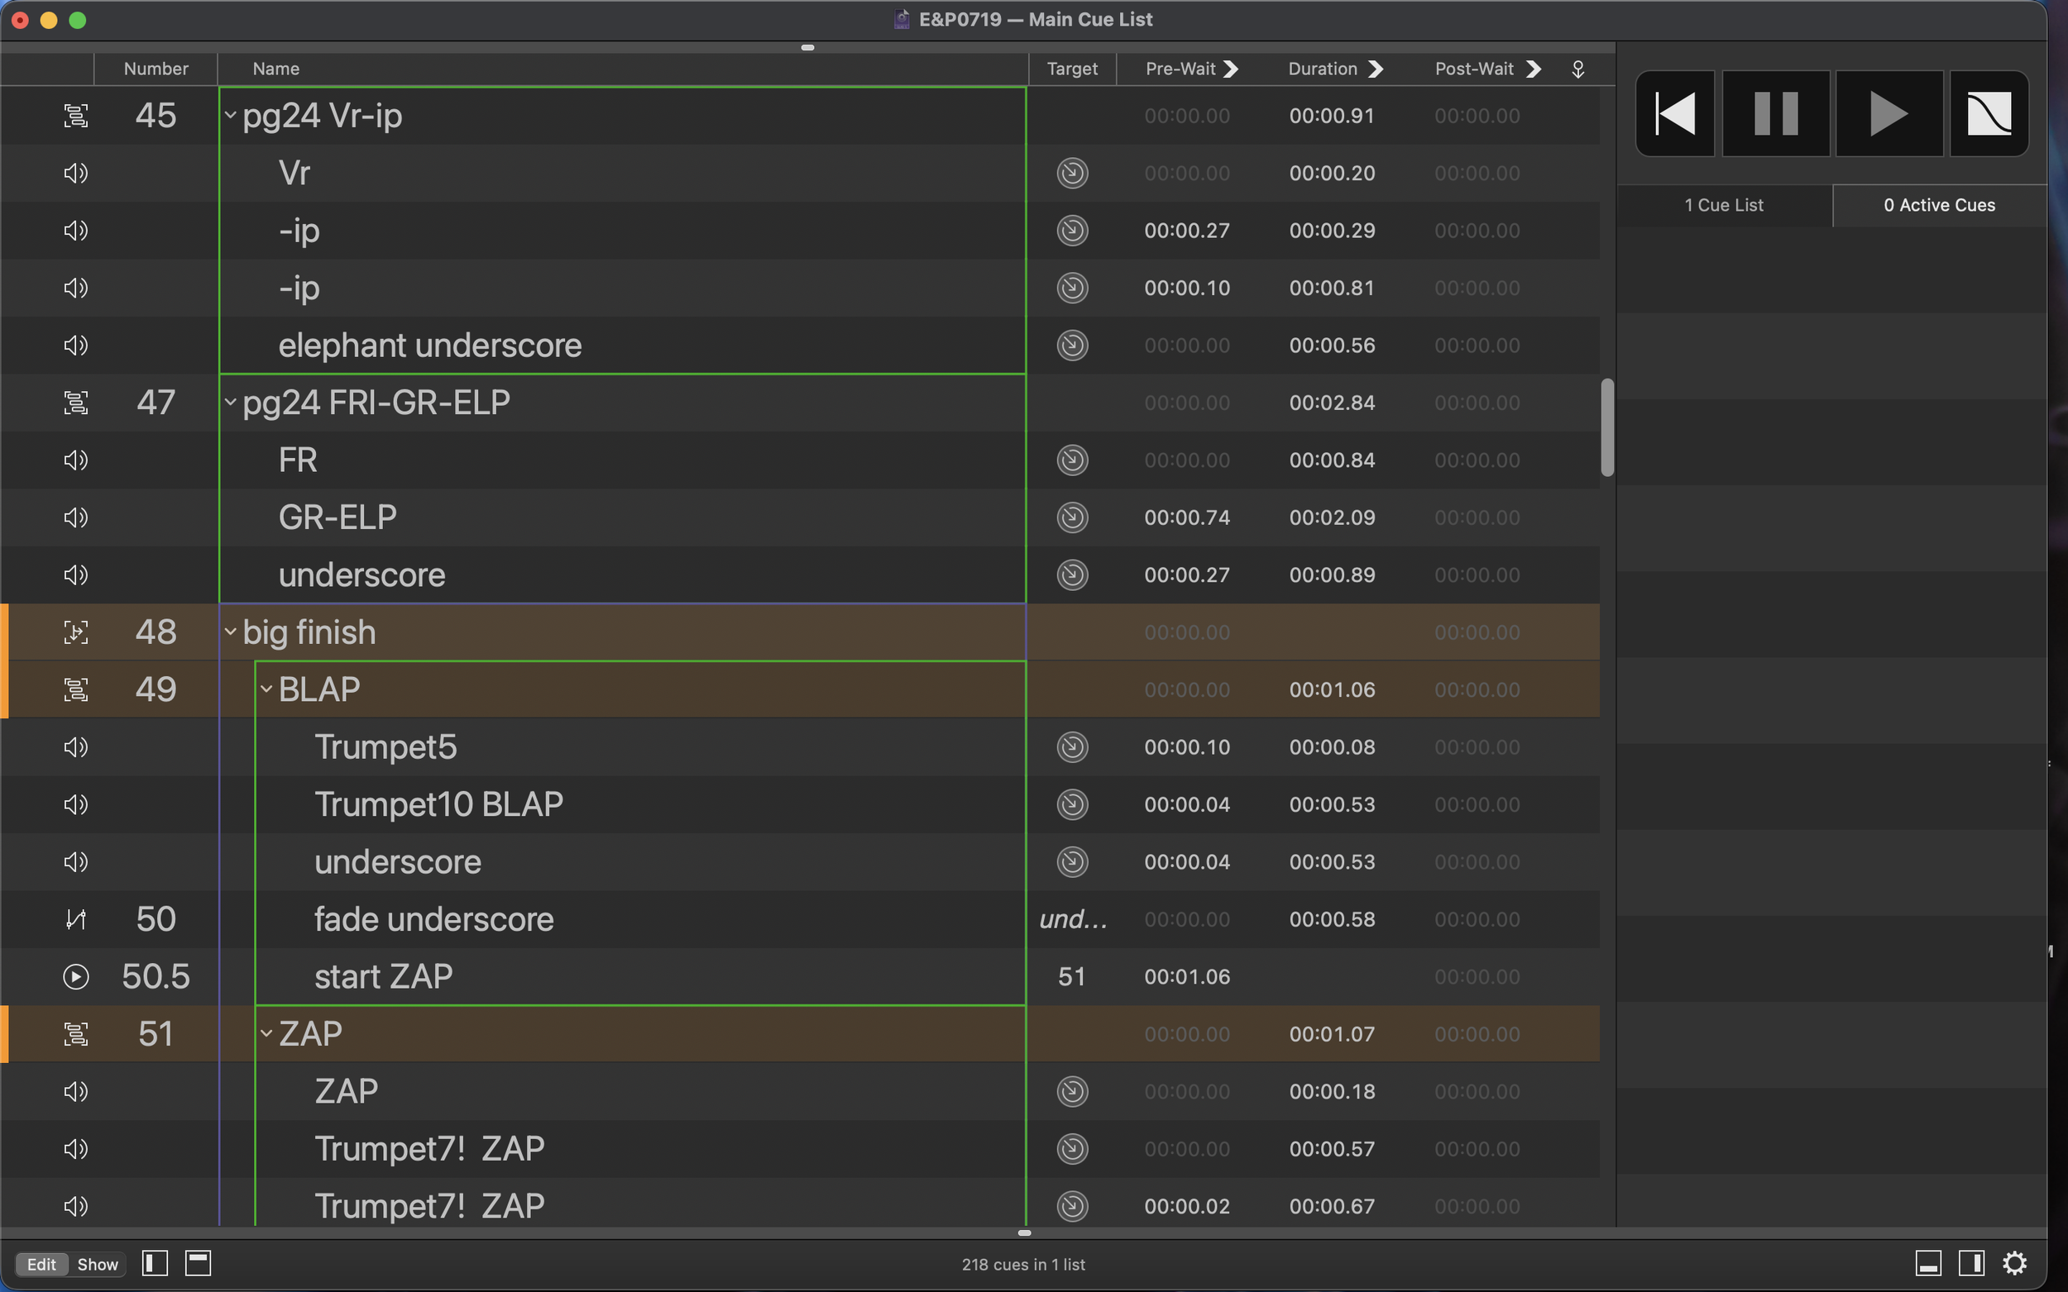Collapse the ZAP group cue 51
2068x1292 pixels.
click(266, 1033)
